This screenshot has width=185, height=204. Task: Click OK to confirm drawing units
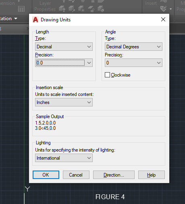pyautogui.click(x=46, y=175)
